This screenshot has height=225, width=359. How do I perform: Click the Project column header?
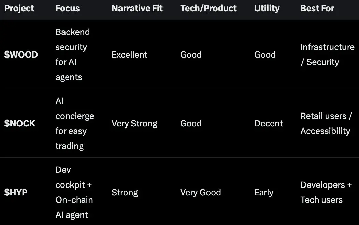pos(19,9)
